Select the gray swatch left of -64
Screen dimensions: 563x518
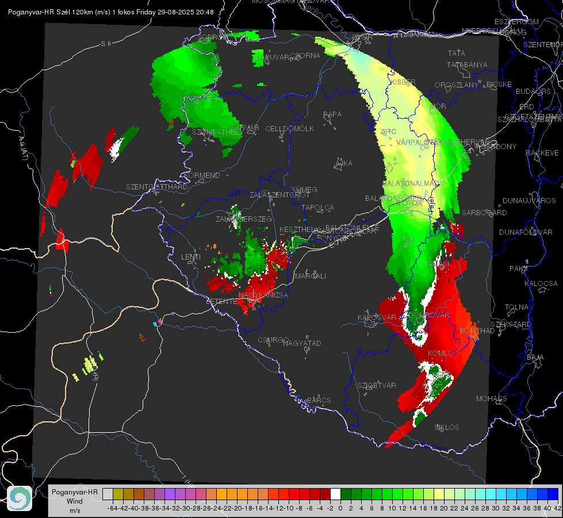click(108, 494)
